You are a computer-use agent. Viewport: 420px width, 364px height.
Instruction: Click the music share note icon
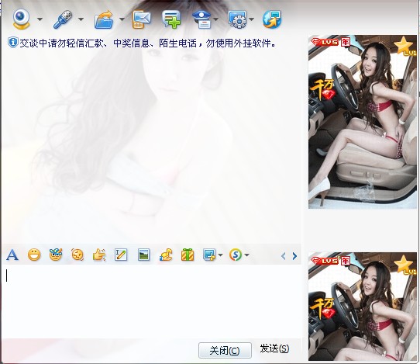pos(166,255)
